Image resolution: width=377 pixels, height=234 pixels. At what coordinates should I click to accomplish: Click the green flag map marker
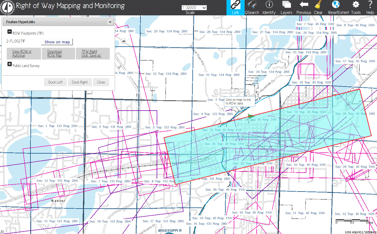(250, 116)
